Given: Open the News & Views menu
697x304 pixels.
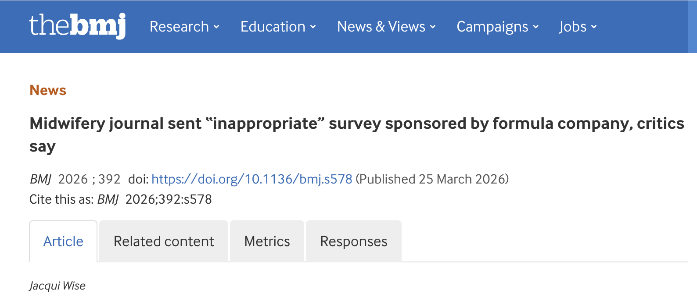Looking at the screenshot, I should pos(381,27).
